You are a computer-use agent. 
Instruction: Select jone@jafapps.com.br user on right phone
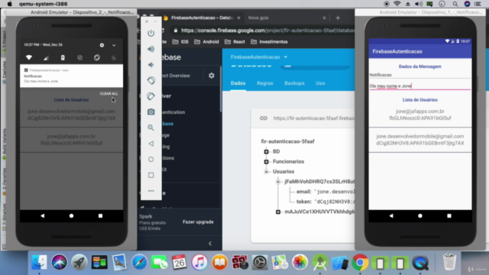coord(420,115)
